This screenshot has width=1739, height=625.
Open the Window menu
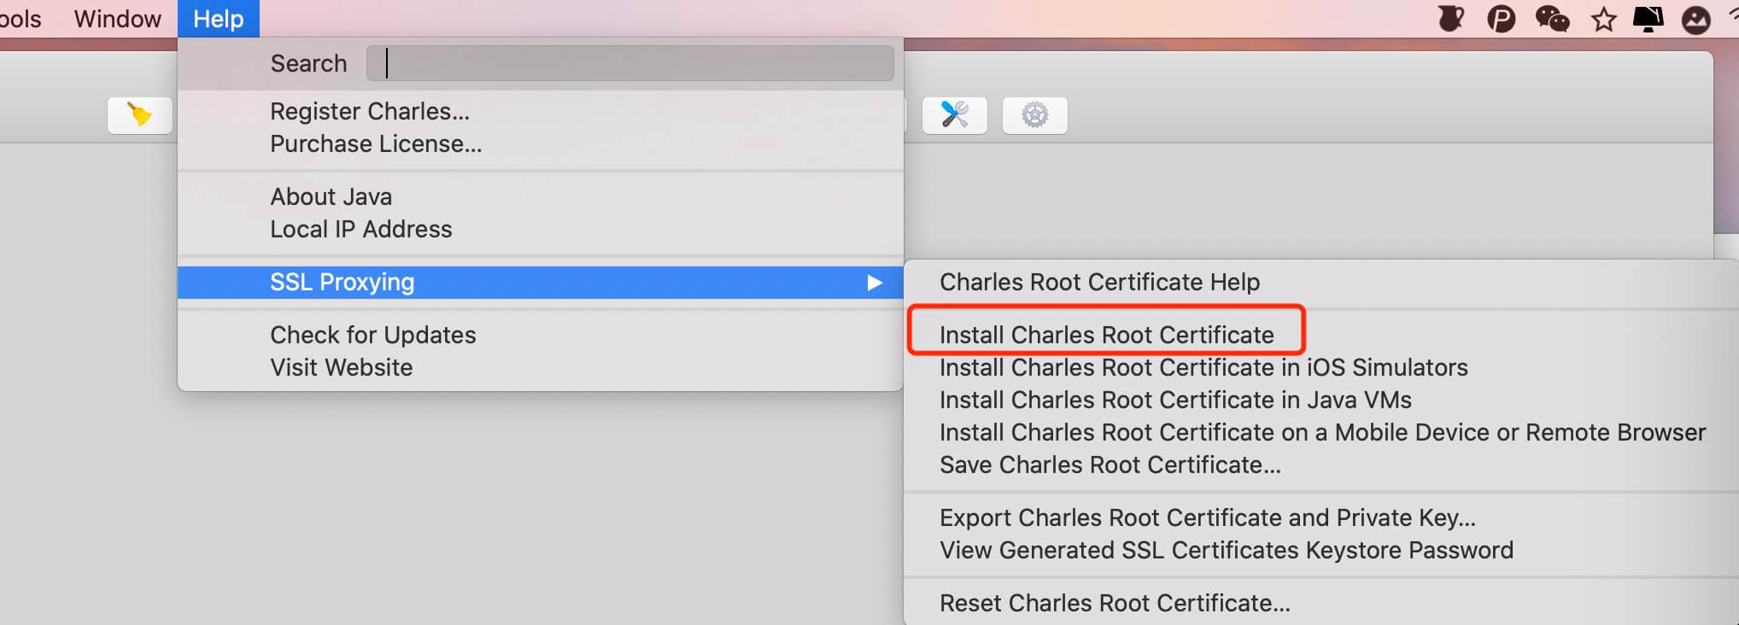point(117,19)
